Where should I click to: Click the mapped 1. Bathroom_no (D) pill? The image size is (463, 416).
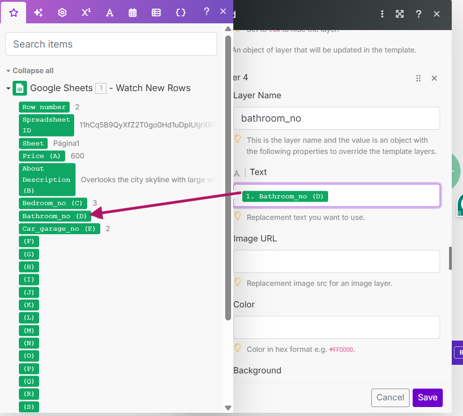pyautogui.click(x=285, y=197)
